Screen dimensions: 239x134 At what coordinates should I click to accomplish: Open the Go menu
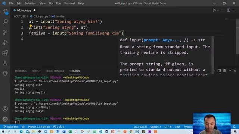point(51,3)
